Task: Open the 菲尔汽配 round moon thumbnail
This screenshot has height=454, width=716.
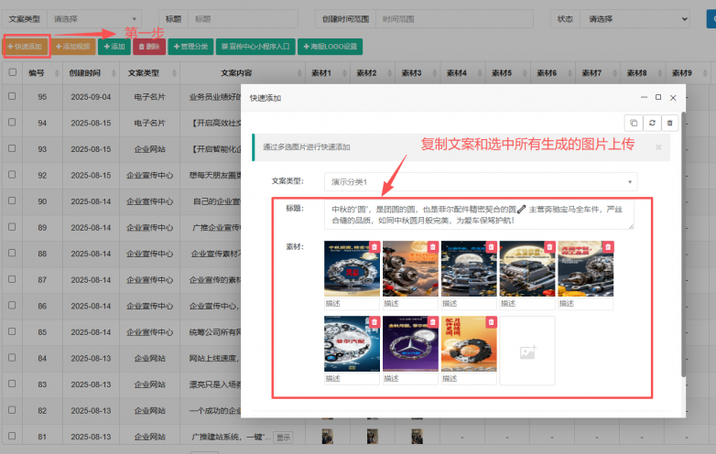Action: click(352, 344)
